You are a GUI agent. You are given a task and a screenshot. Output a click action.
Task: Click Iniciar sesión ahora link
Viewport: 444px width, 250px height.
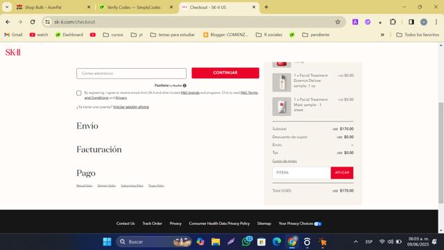pyautogui.click(x=131, y=107)
